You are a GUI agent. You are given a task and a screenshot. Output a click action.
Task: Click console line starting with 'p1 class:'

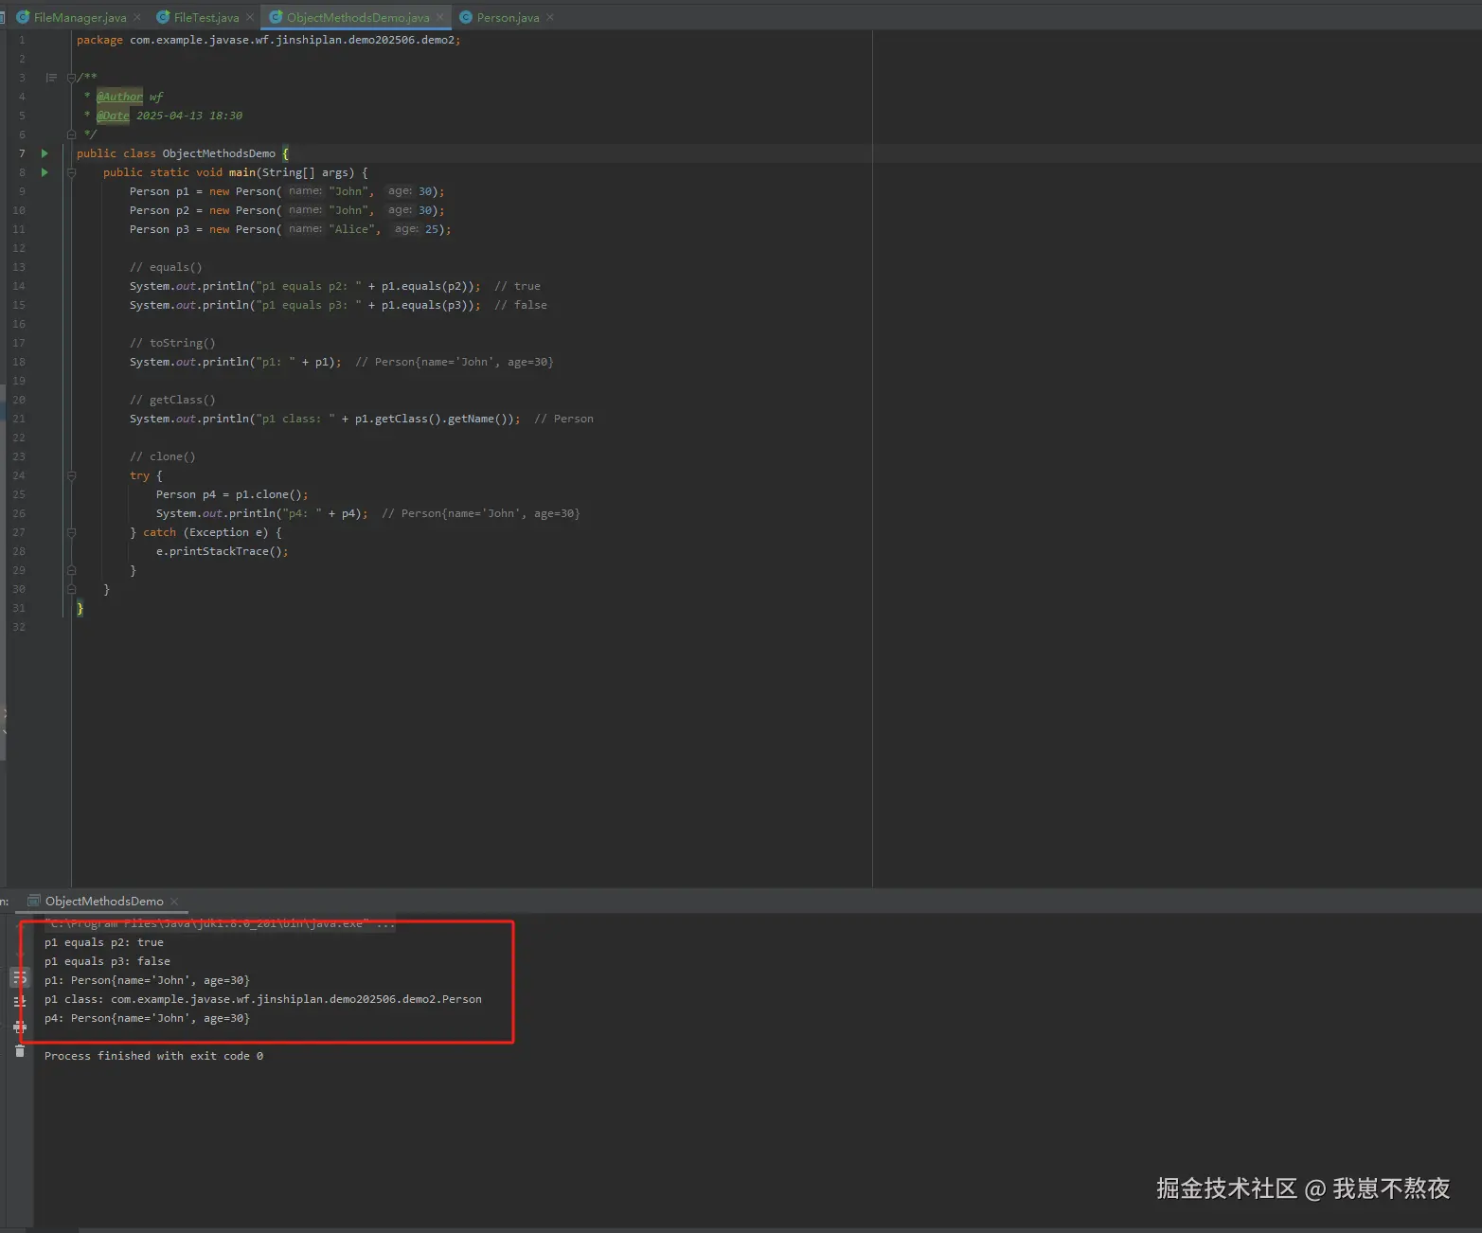(x=263, y=999)
